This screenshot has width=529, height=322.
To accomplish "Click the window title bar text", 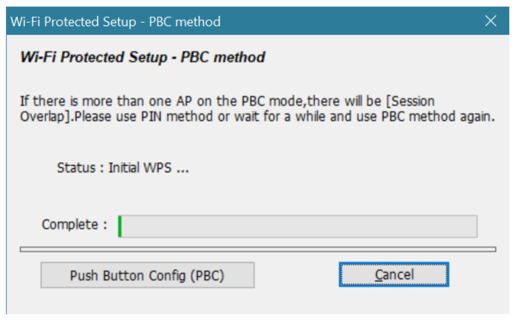I will pos(115,22).
